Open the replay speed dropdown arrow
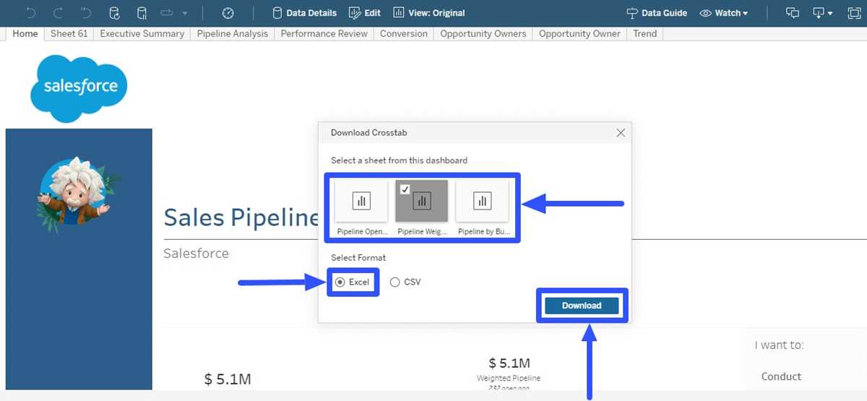The height and width of the screenshot is (401, 867). [185, 14]
